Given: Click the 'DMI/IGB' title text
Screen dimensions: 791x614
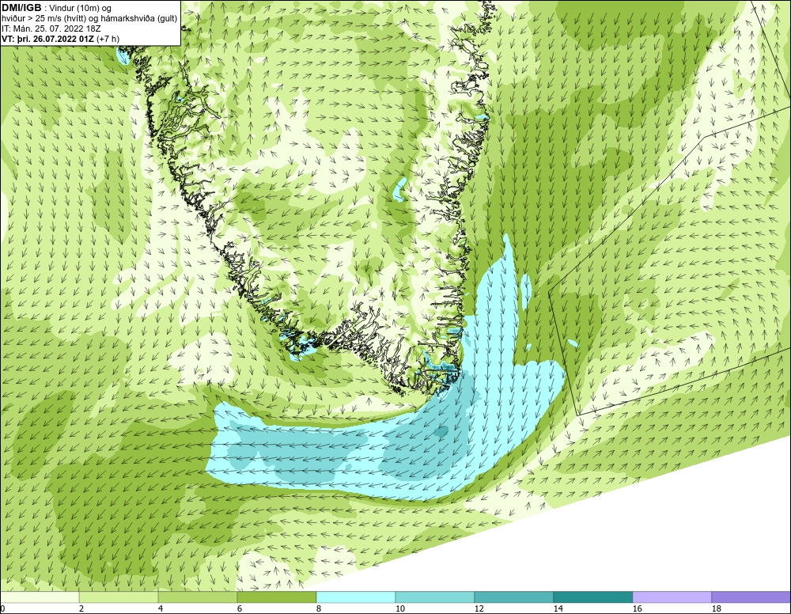Looking at the screenshot, I should pos(21,8).
